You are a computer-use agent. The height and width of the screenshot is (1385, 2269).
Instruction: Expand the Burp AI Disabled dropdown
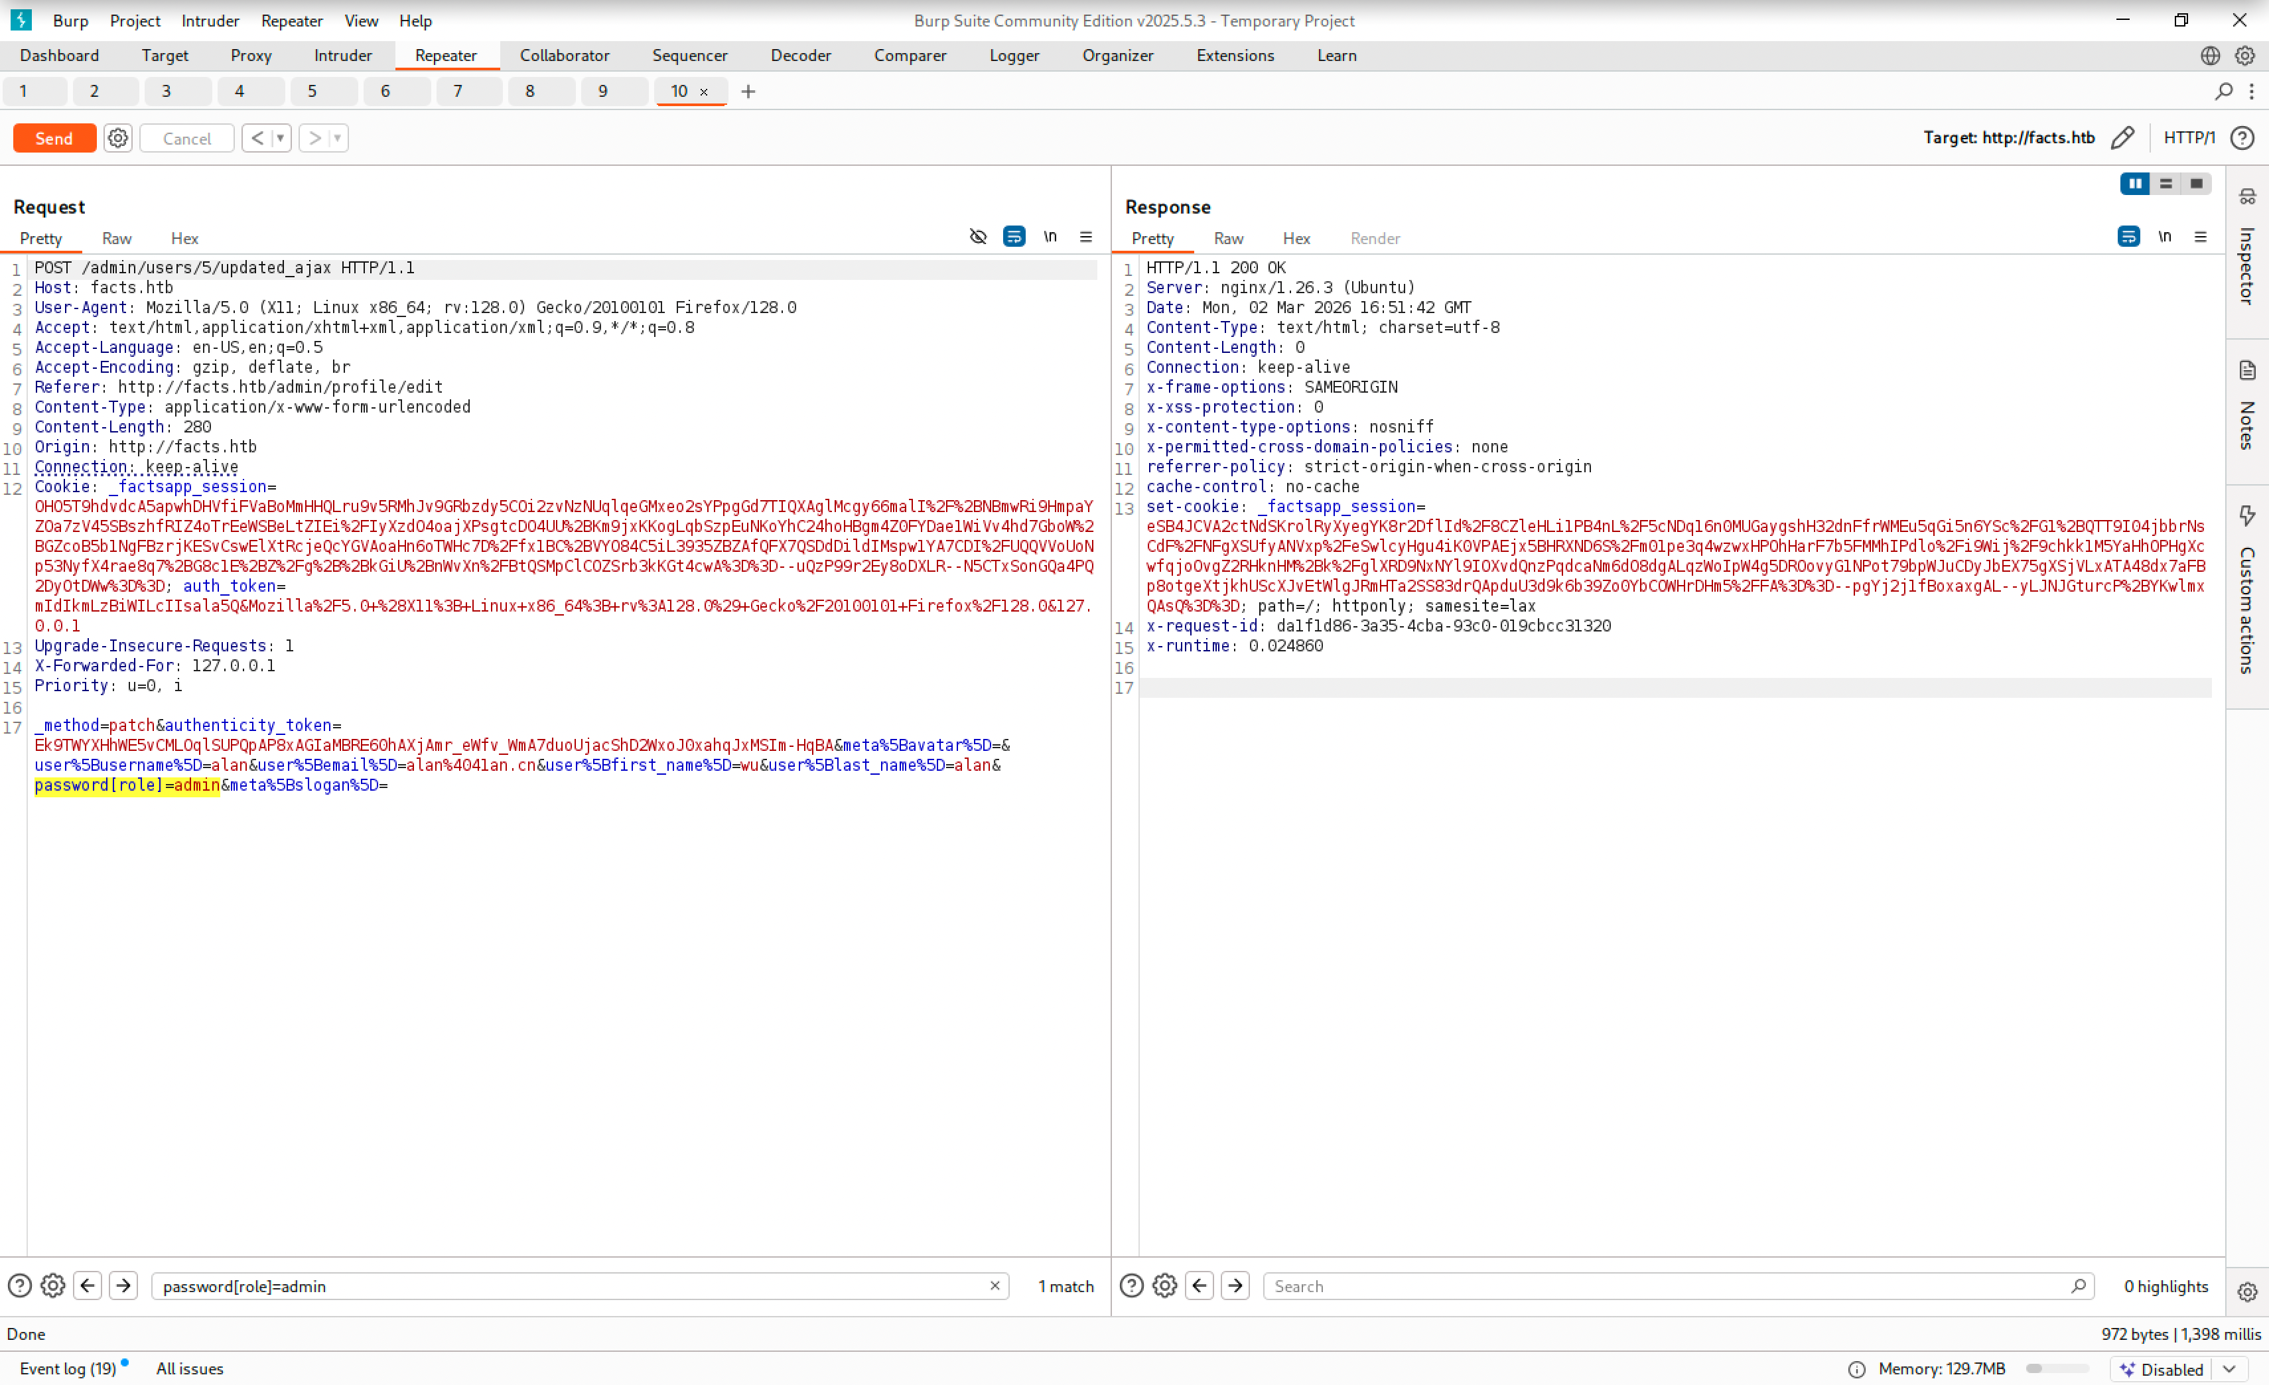2229,1369
